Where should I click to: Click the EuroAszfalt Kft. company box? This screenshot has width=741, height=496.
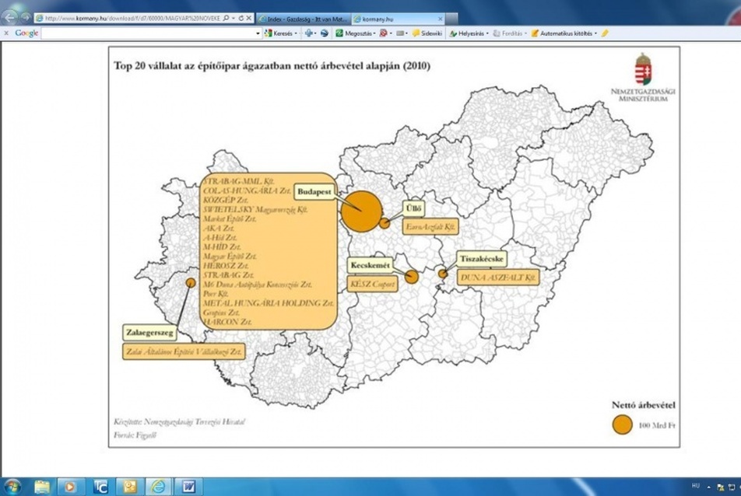click(430, 227)
